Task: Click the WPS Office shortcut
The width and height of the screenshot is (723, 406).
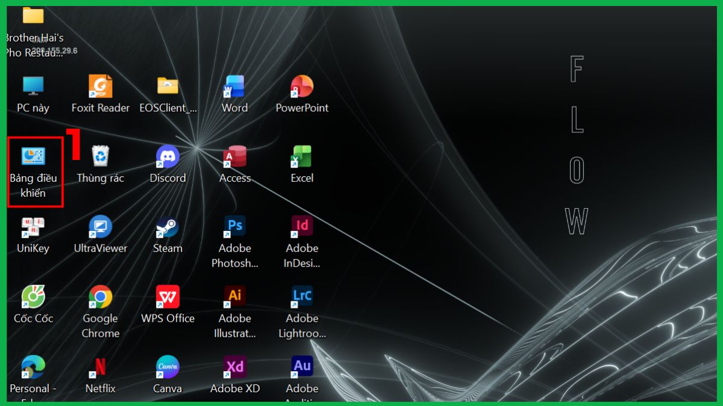Action: pos(167,297)
